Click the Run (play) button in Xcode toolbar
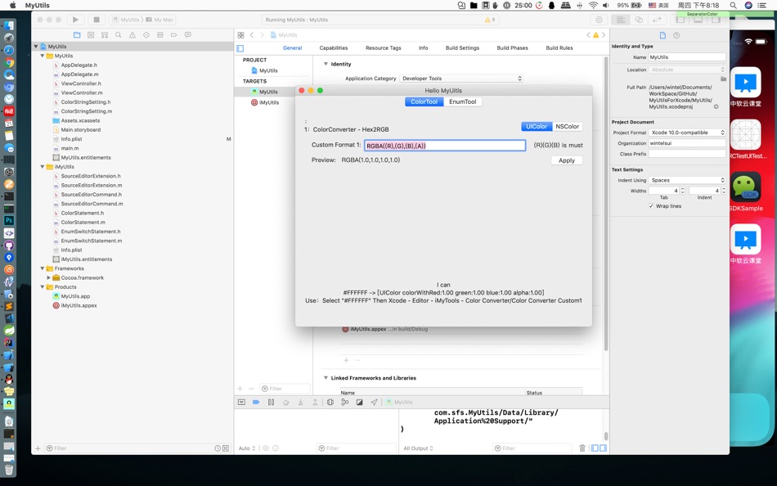Screen dimensions: 777x486 pyautogui.click(x=75, y=20)
